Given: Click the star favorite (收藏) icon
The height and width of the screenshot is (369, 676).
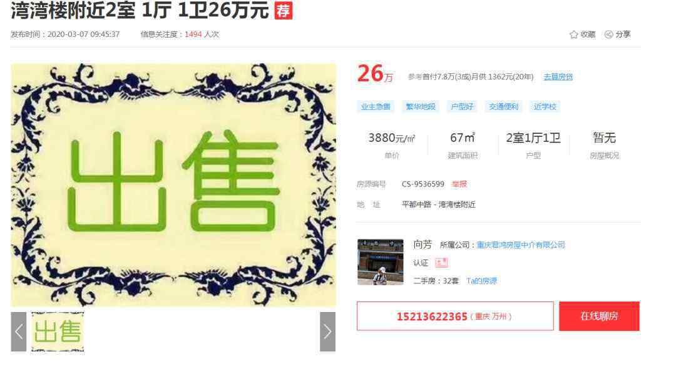Looking at the screenshot, I should (x=573, y=34).
